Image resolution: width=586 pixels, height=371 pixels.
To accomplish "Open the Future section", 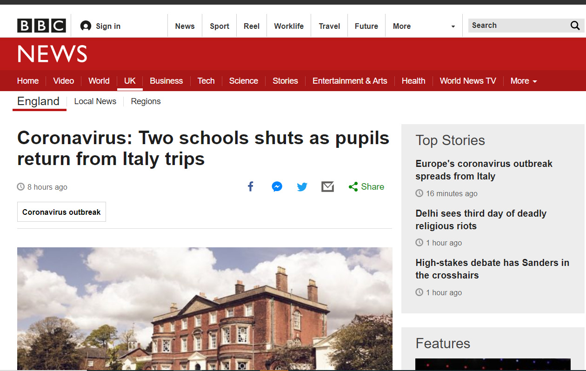I will click(x=366, y=26).
